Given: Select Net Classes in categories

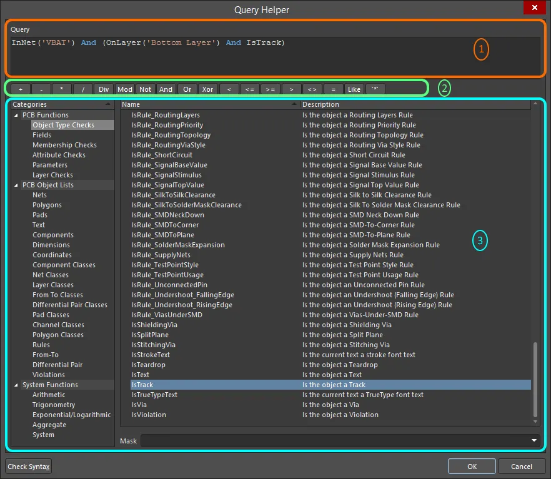Looking at the screenshot, I should pos(51,275).
